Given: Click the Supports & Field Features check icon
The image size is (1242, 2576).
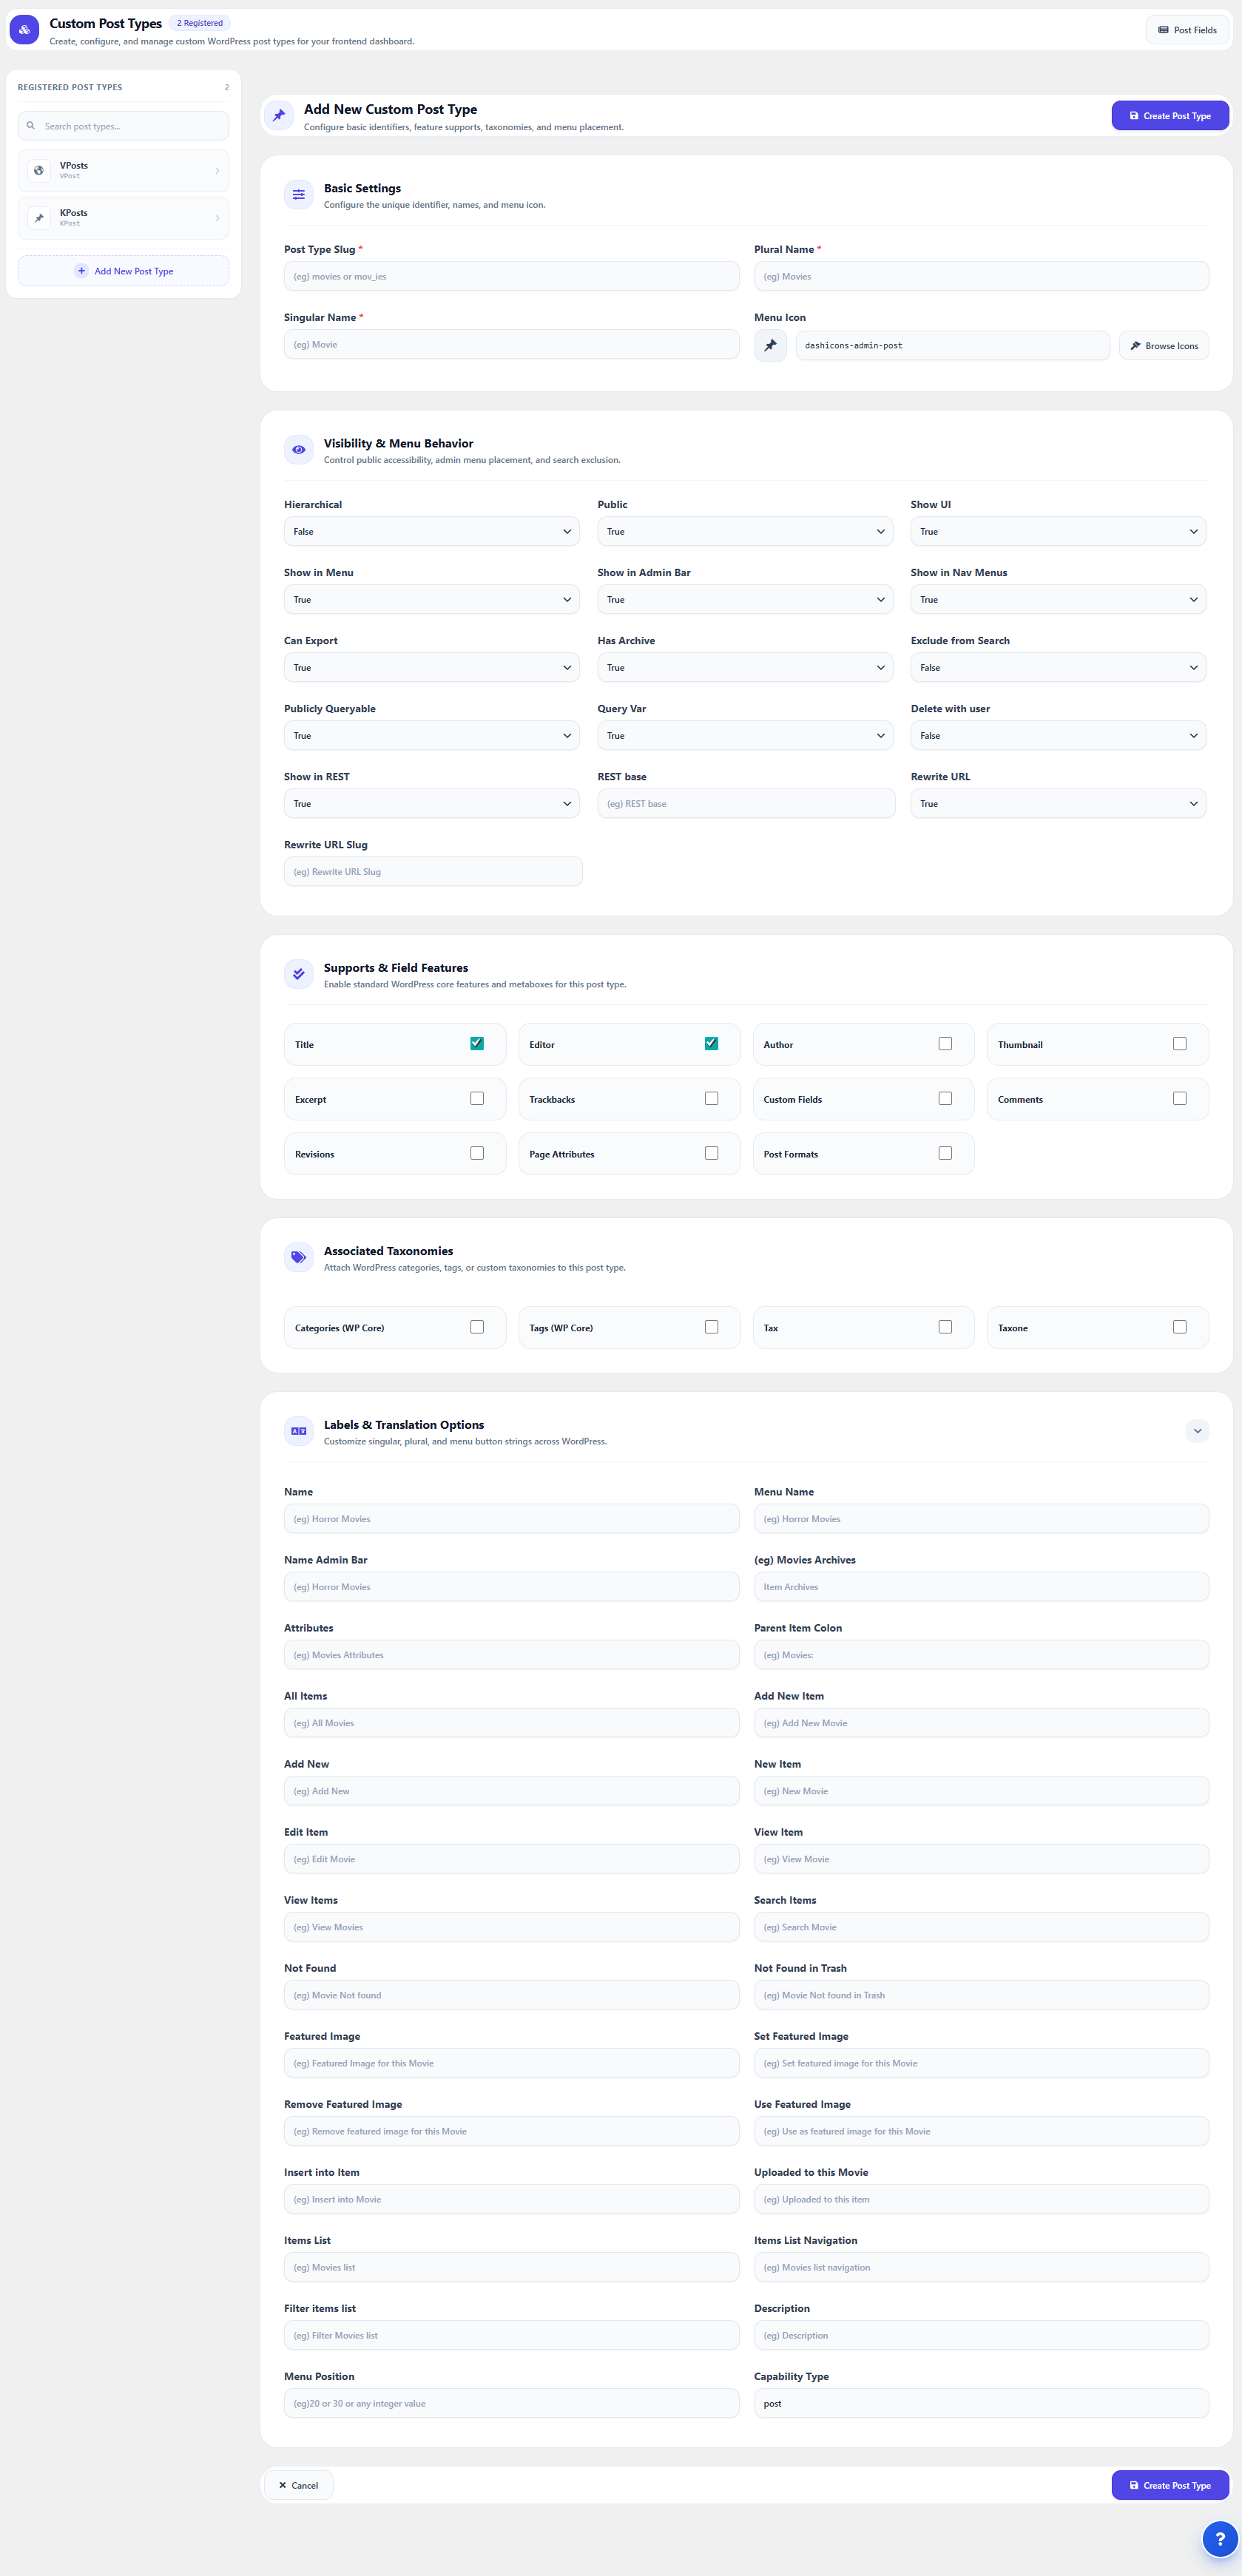Looking at the screenshot, I should click(298, 974).
